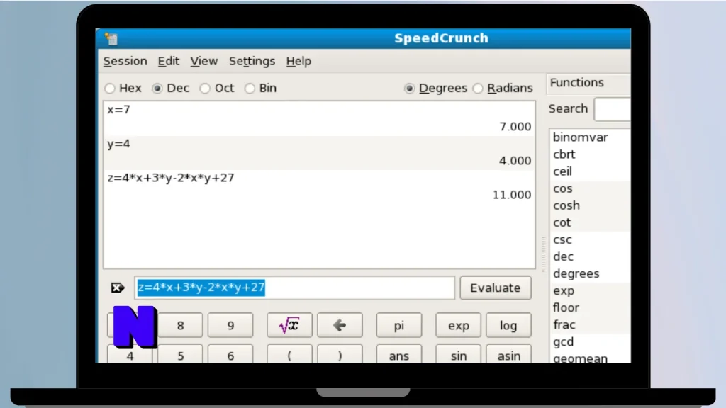Click the log keypad button
Viewport: 726px width, 408px height.
click(508, 325)
